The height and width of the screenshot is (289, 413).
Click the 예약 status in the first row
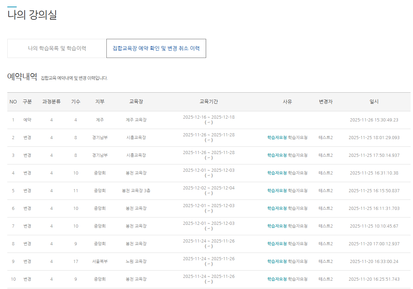(27, 120)
